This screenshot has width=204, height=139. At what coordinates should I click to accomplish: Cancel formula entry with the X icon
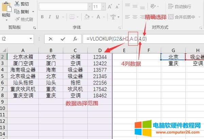point(51,39)
